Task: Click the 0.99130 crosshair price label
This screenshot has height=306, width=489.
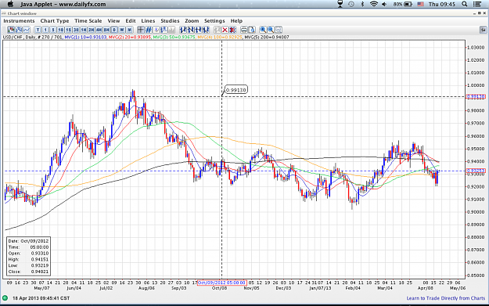Action: tap(236, 90)
